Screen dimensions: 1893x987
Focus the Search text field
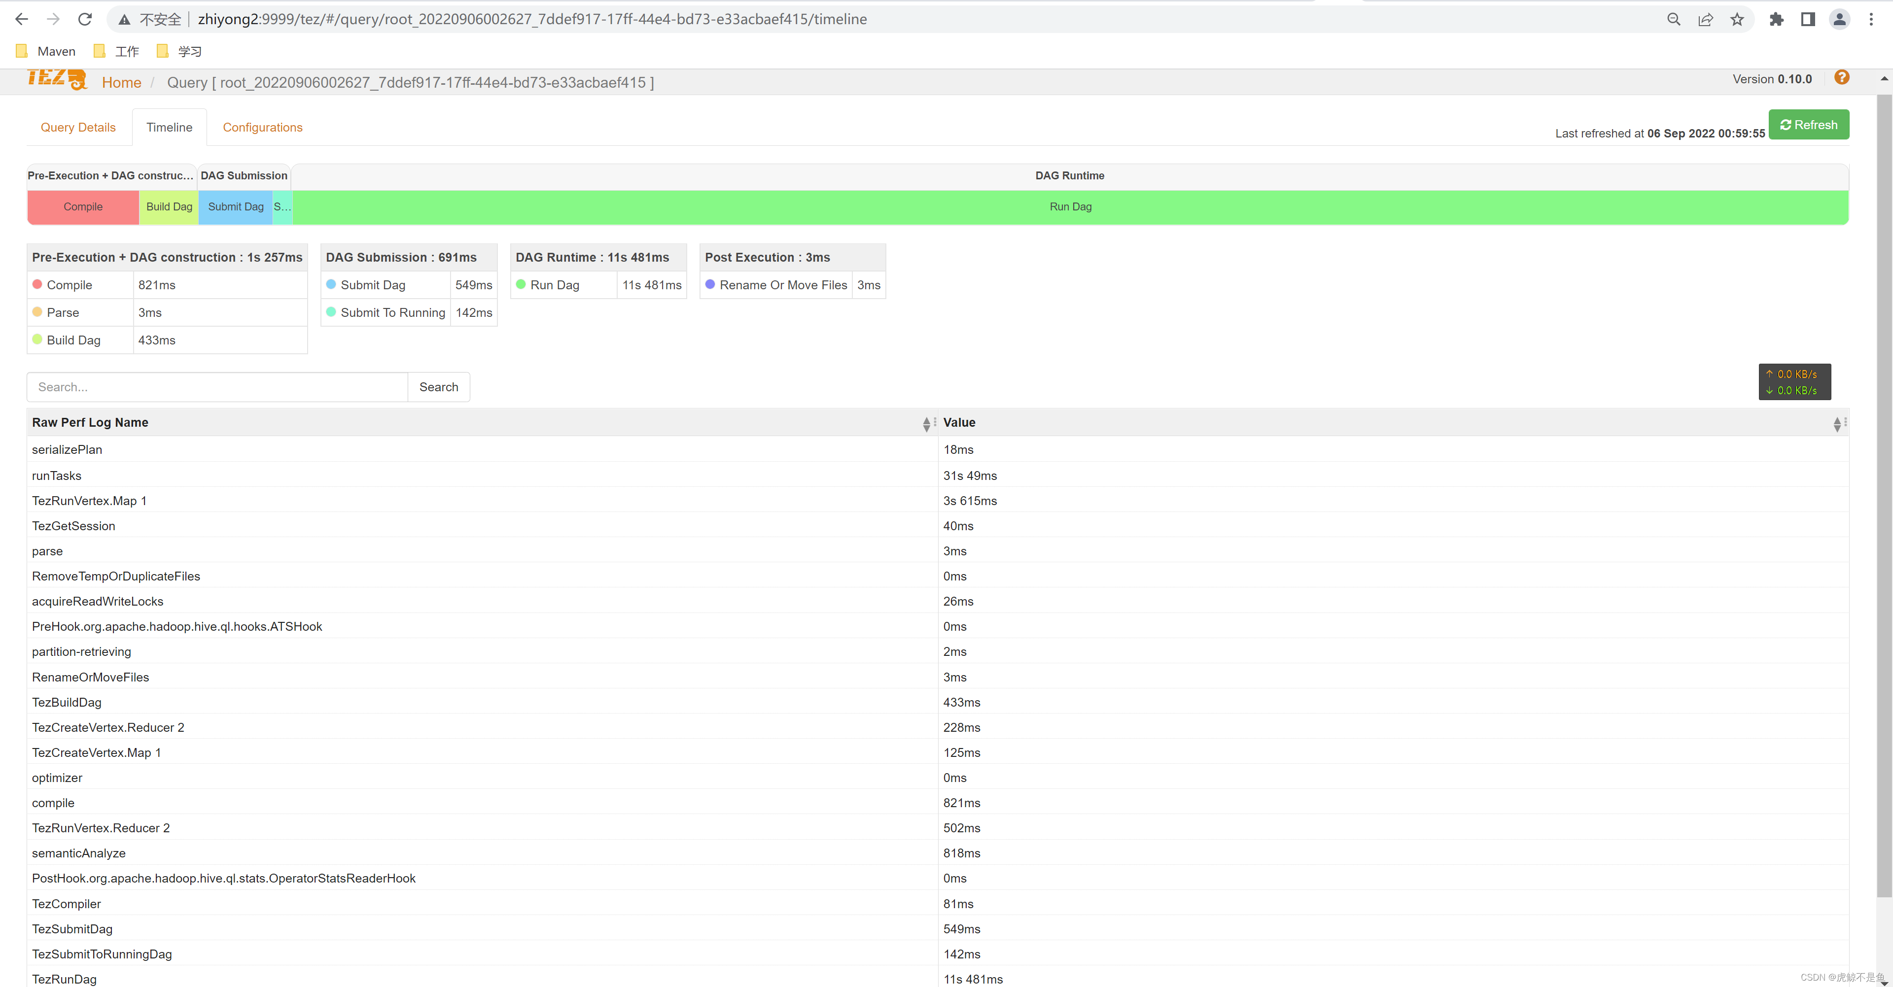(x=217, y=387)
